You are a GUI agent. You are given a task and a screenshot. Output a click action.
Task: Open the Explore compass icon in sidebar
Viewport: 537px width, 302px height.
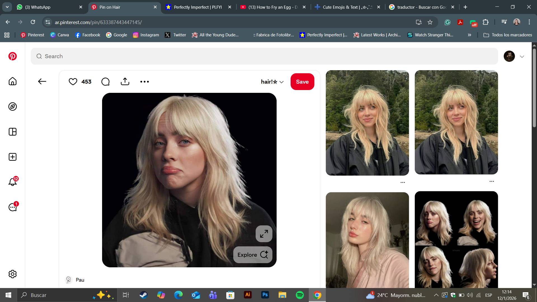coord(13,107)
